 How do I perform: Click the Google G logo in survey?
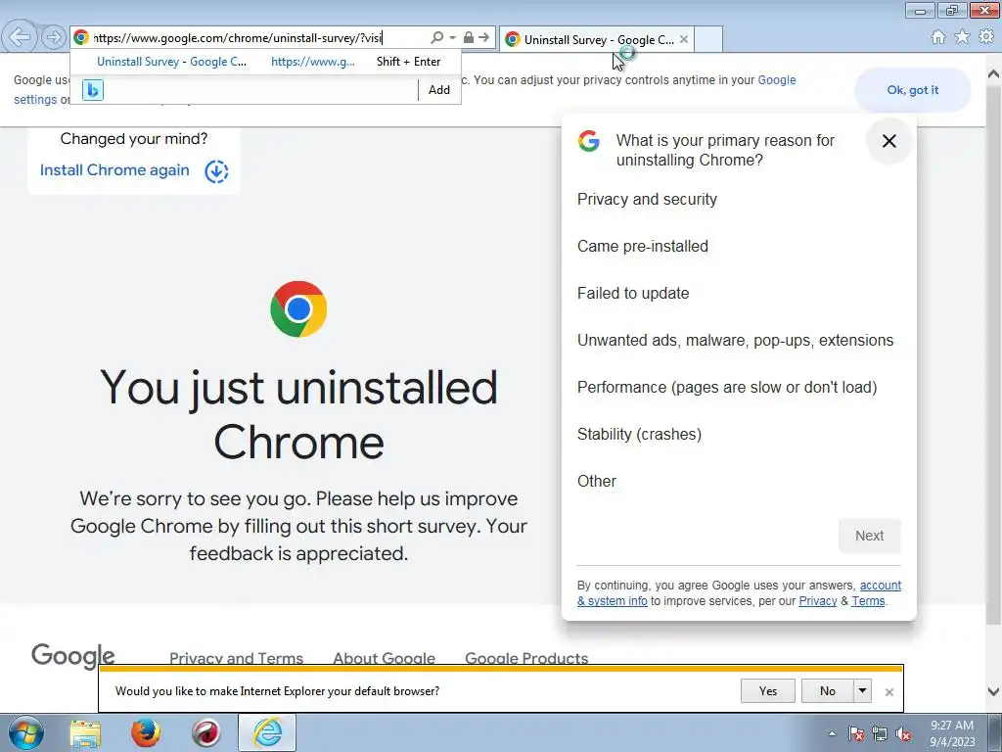coord(588,141)
